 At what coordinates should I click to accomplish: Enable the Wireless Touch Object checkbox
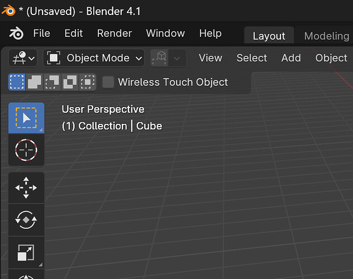[108, 82]
